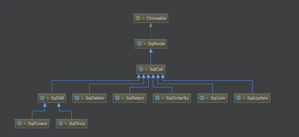Click the class icon on SqlOrderBy
The image size is (299, 137).
(157, 98)
